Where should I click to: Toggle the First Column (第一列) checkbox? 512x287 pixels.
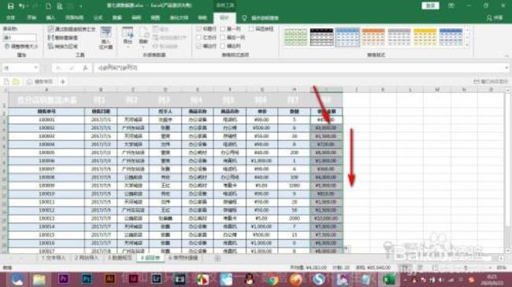point(223,29)
